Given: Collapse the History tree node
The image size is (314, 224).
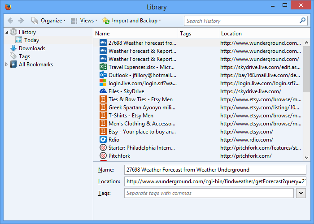Looking at the screenshot, I should pyautogui.click(x=7, y=32).
